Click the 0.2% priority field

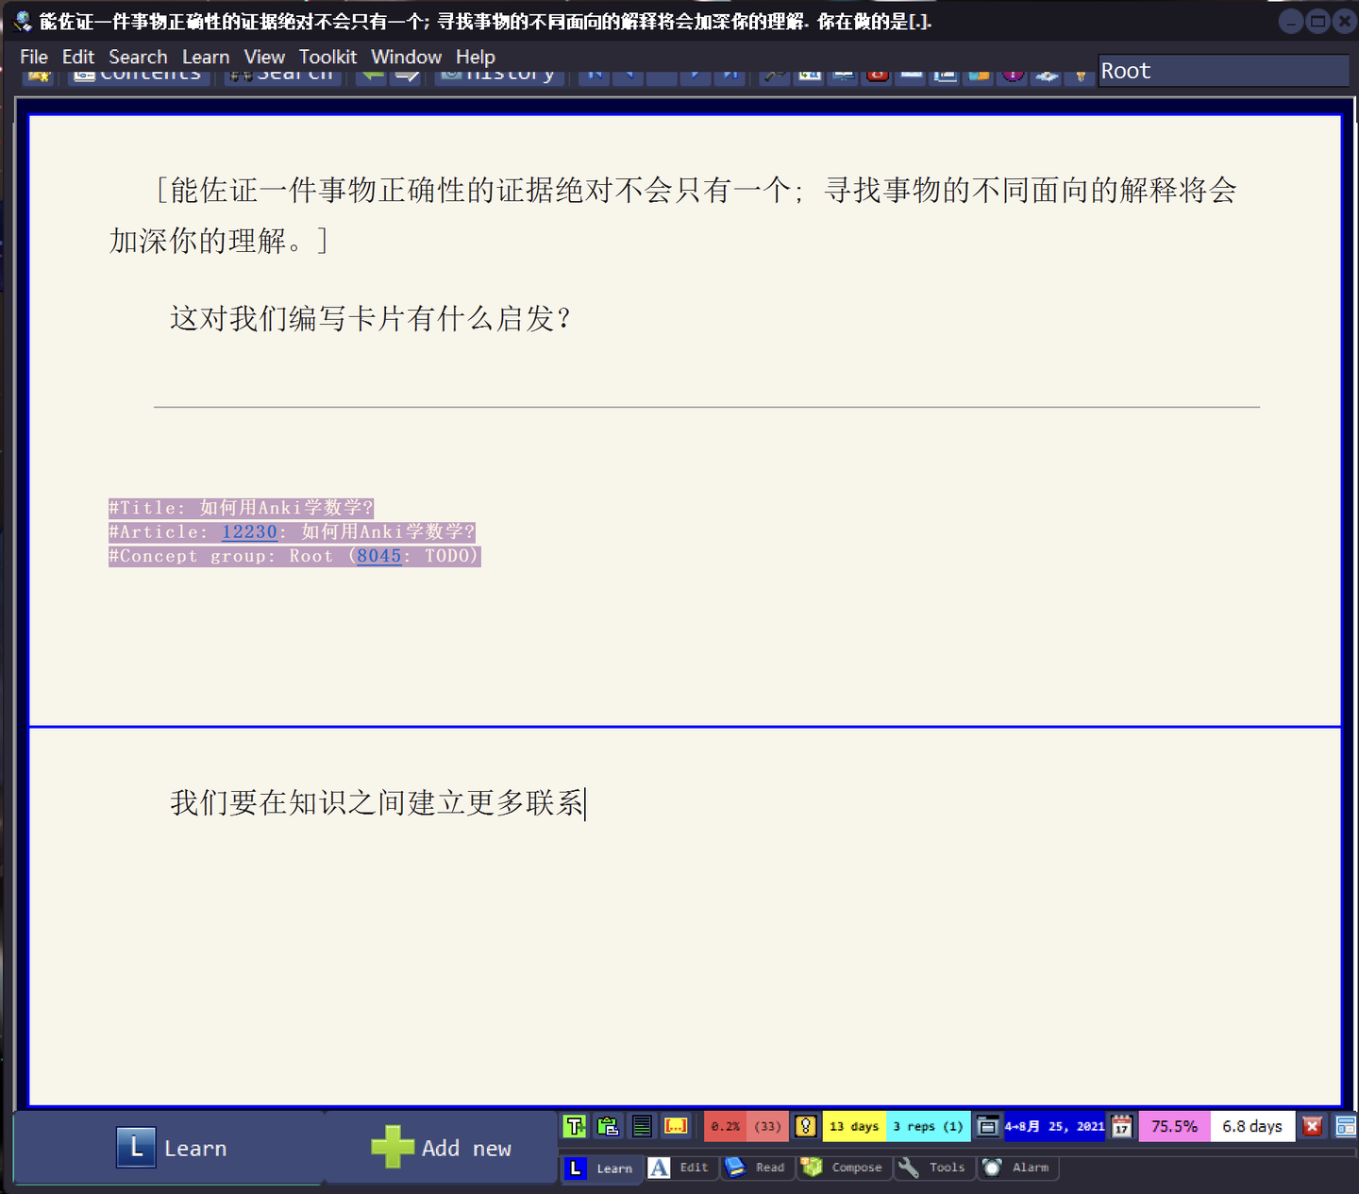point(725,1126)
